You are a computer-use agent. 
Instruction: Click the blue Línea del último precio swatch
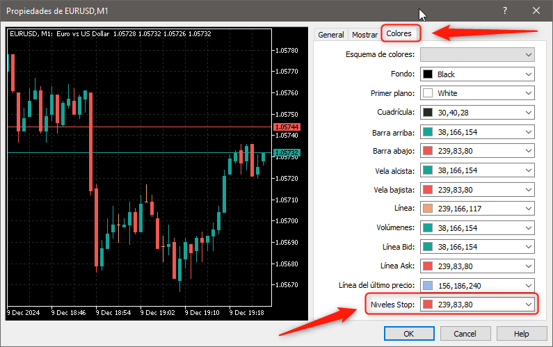point(428,285)
